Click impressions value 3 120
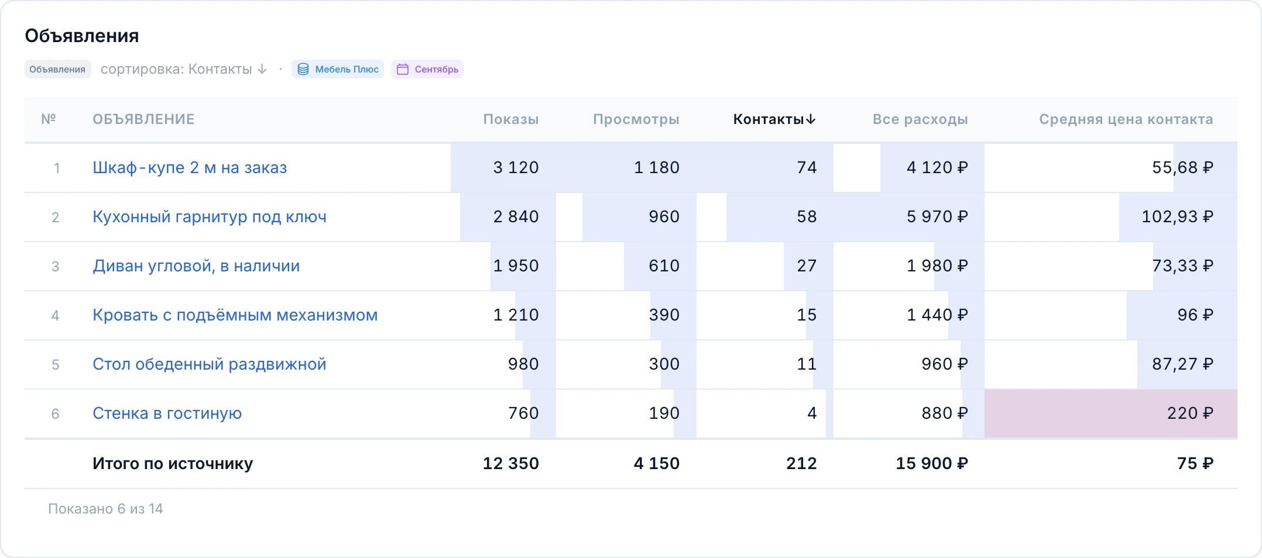 (x=516, y=168)
